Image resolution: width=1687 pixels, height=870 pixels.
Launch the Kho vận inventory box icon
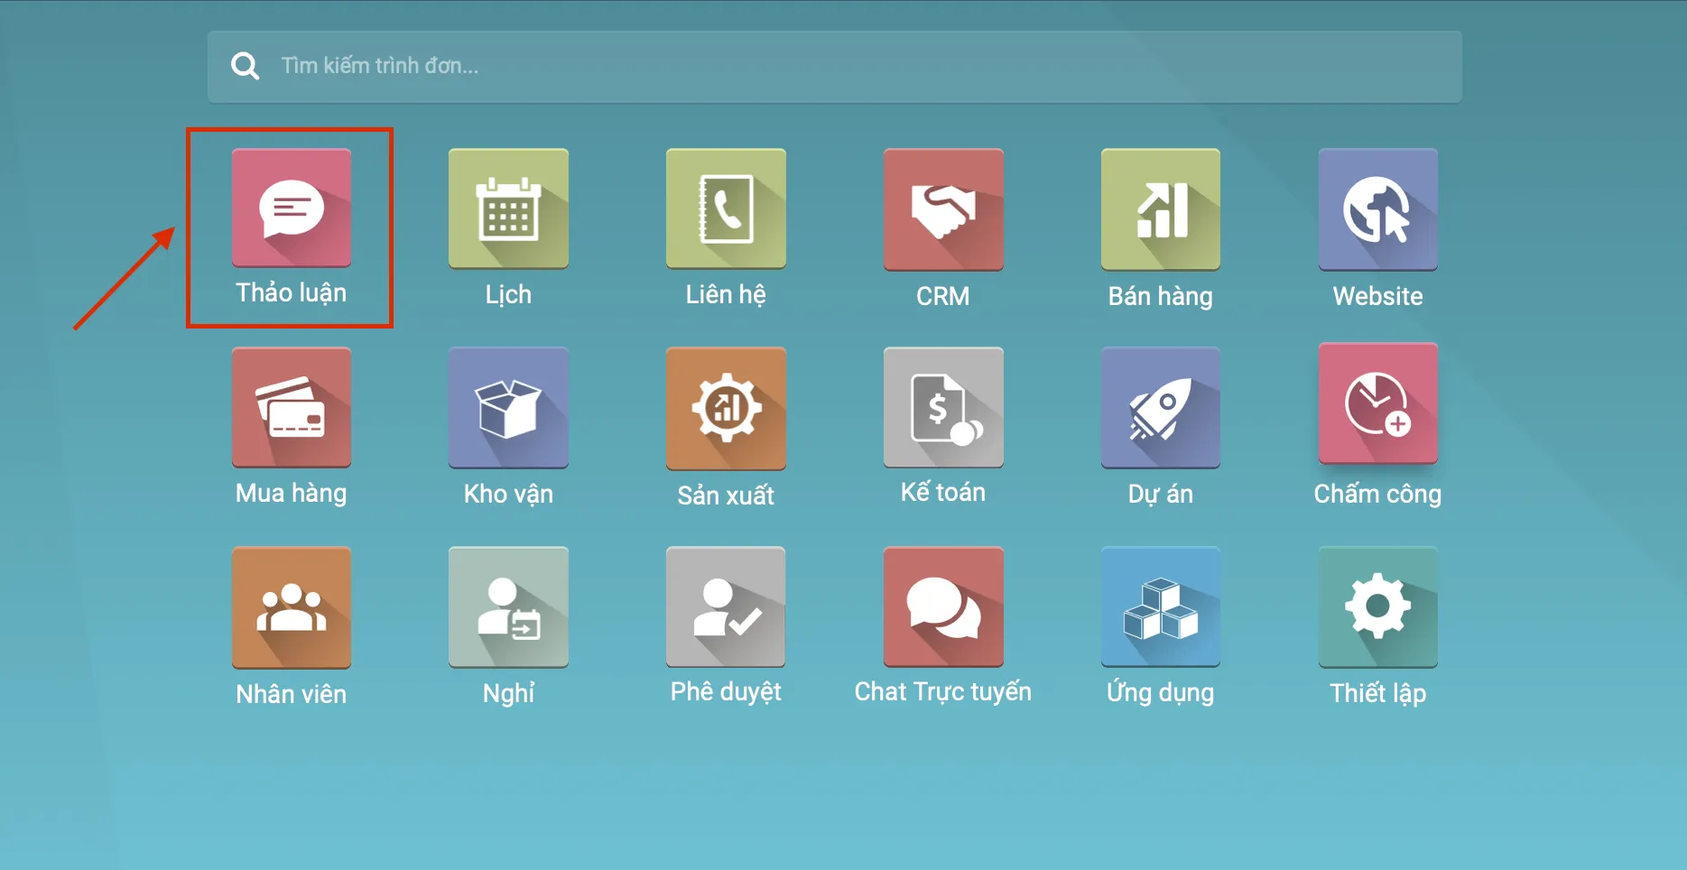(x=508, y=408)
